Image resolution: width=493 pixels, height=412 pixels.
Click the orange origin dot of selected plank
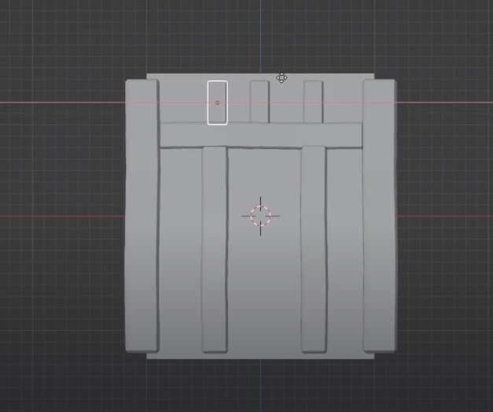pos(217,102)
